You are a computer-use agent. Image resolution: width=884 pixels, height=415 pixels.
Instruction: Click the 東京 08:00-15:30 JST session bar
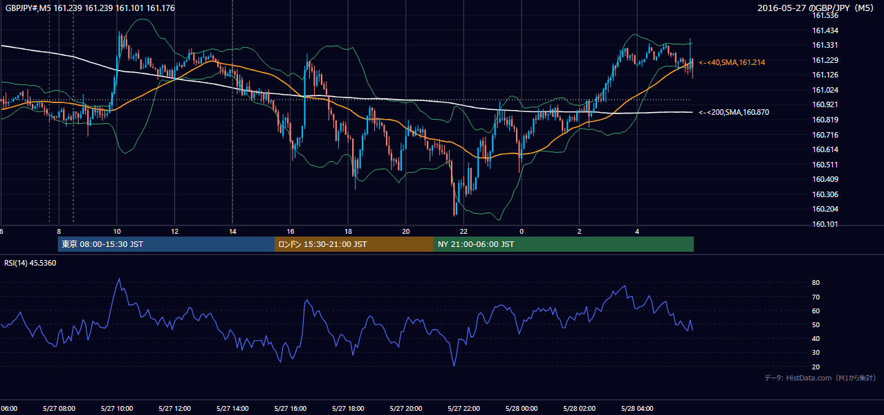[166, 244]
